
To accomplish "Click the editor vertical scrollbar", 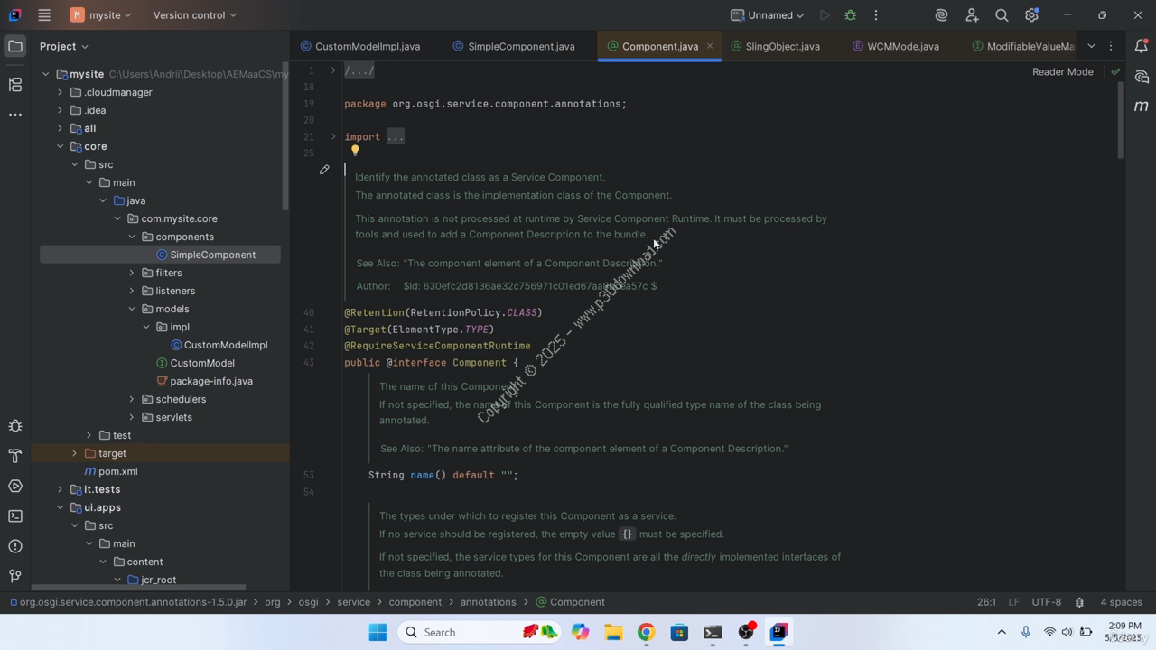I will [x=1121, y=119].
